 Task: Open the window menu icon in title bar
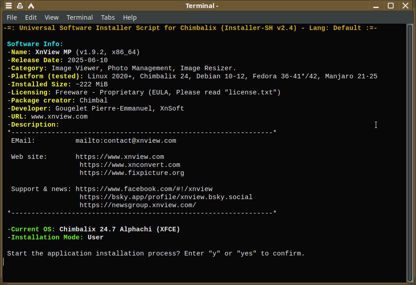(8, 6)
